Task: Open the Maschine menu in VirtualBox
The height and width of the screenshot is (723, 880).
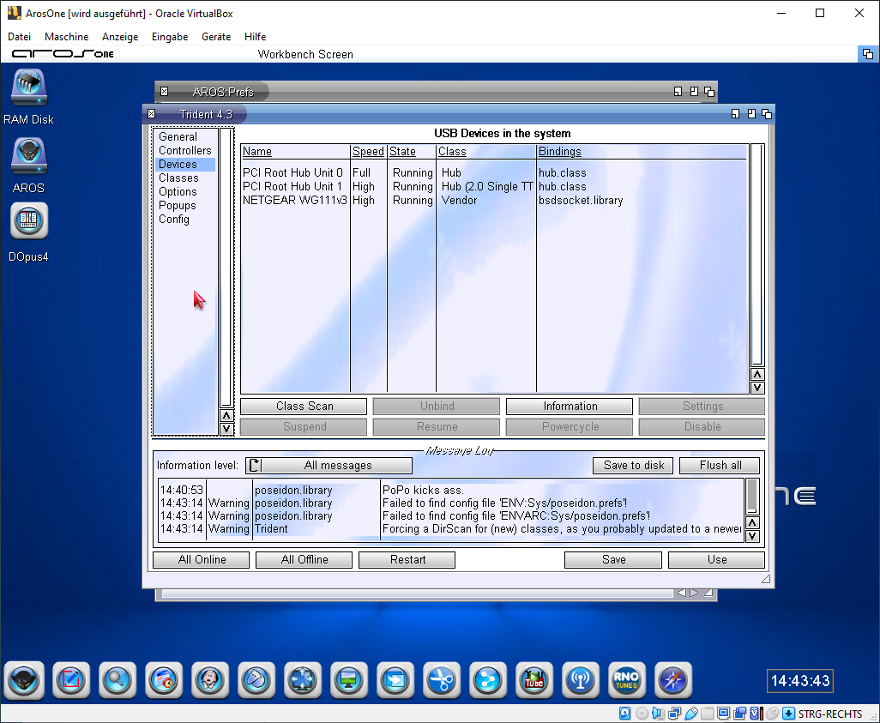Action: pyautogui.click(x=66, y=37)
